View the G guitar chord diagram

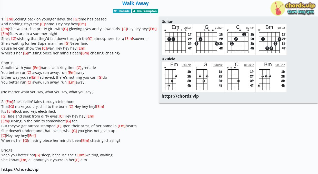(x=208, y=40)
